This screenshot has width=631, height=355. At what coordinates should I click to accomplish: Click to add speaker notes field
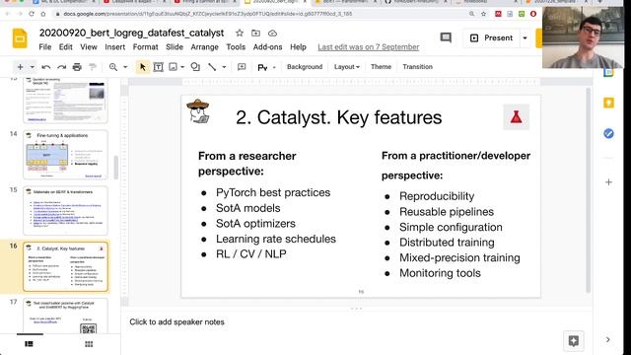356,322
